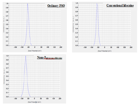Click the "1.0" tick in the Conventional lidocaine chart
This screenshot has width=139, height=107.
coord(76,3)
